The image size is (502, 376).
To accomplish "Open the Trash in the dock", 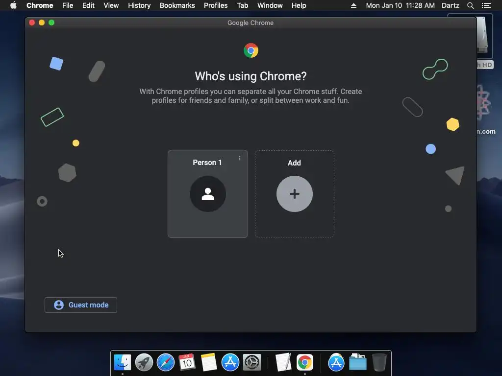I will pos(379,363).
